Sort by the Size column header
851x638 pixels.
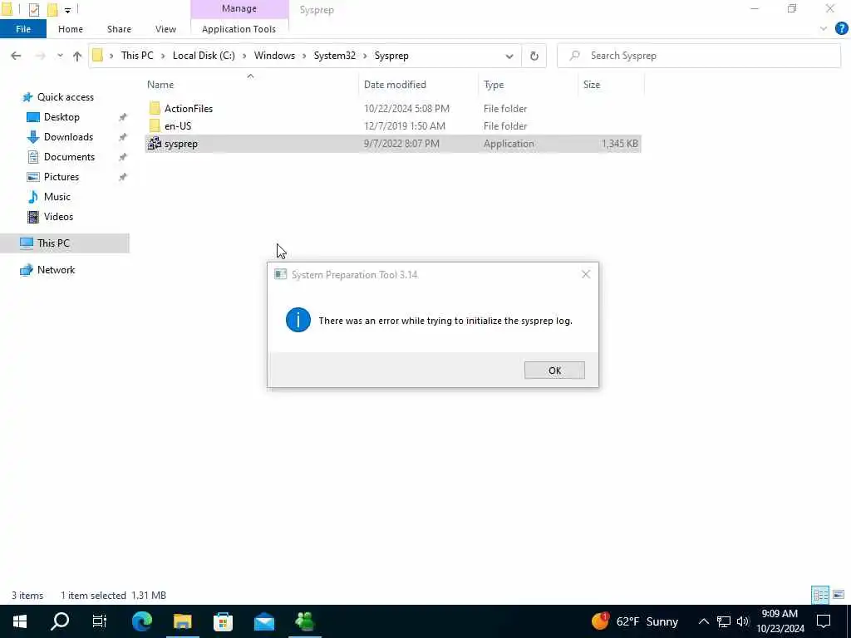(x=611, y=85)
